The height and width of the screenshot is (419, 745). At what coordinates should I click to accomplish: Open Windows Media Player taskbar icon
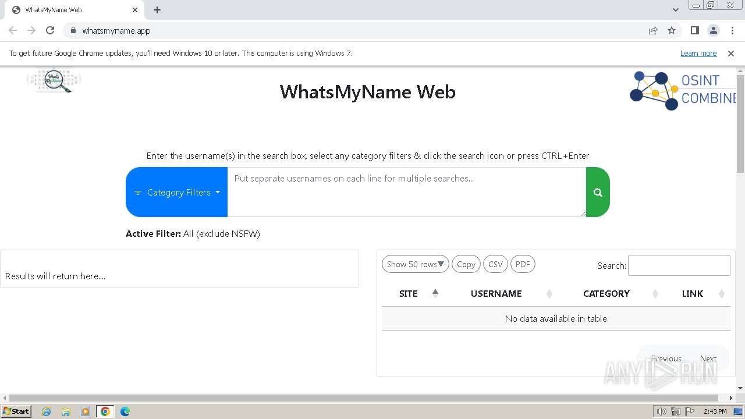(86, 411)
